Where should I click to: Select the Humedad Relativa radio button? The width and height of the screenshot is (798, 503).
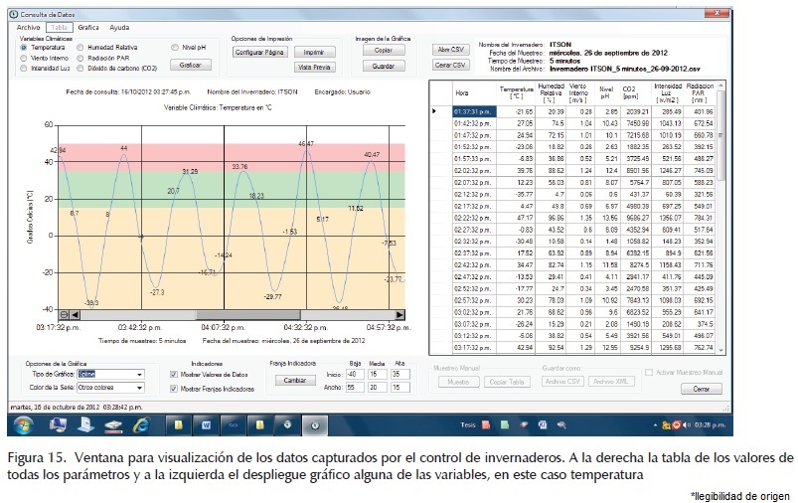coord(80,47)
